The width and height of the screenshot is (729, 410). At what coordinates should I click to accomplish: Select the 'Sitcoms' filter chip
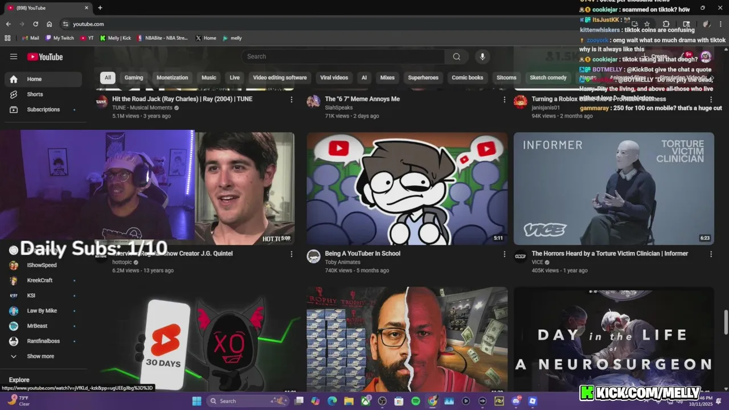tap(506, 78)
